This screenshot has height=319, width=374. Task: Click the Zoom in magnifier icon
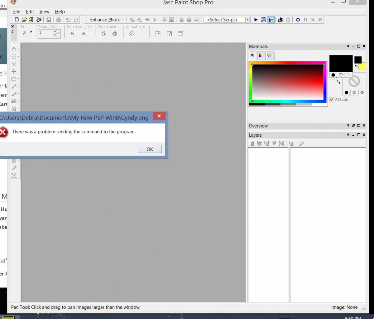[x=84, y=34]
